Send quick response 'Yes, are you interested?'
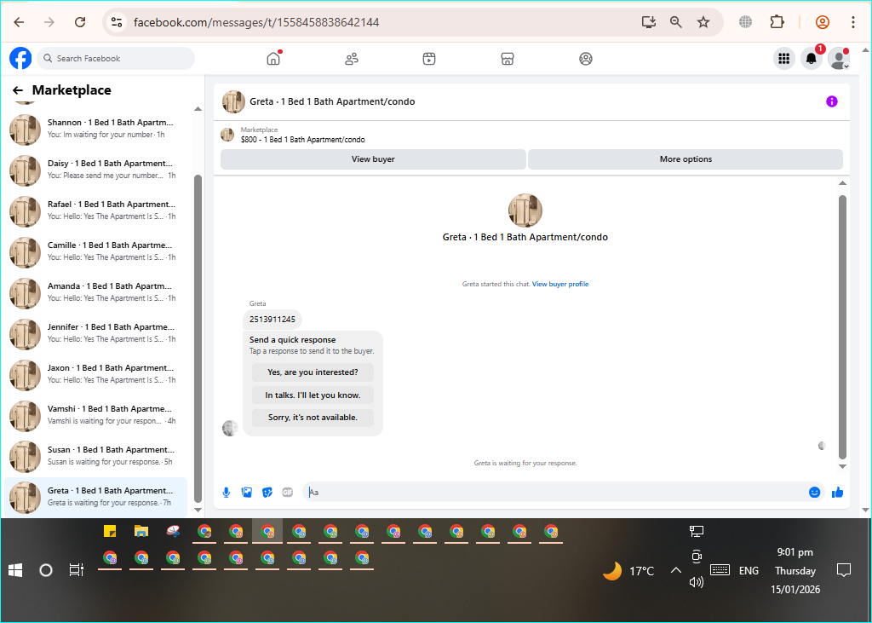 point(313,372)
